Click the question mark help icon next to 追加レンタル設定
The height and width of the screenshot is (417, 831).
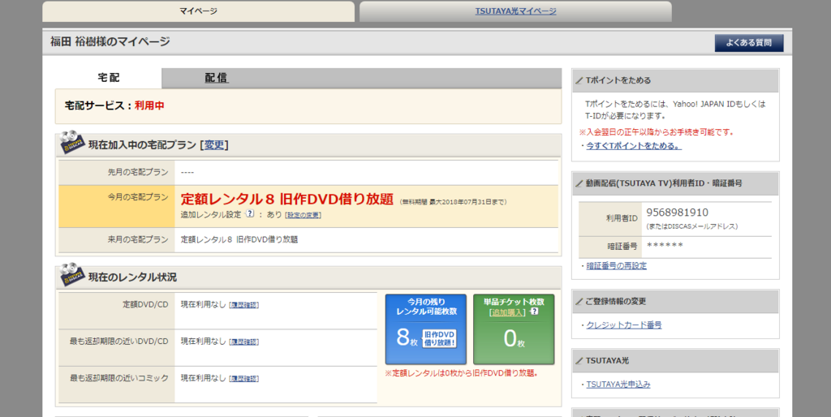(x=250, y=214)
